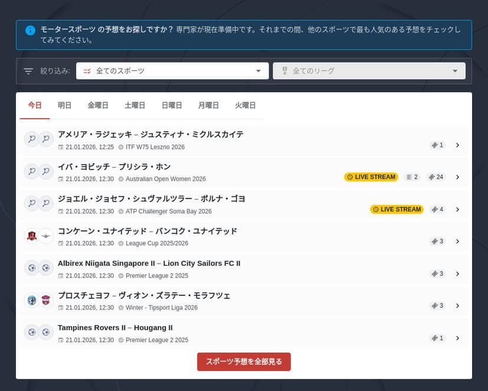Image resolution: width=488 pixels, height=391 pixels.
Task: Select the 土曜日 day tab
Action: tap(135, 105)
